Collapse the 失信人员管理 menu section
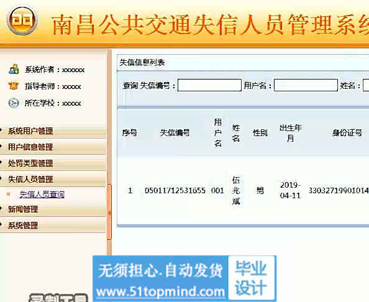Image resolution: width=369 pixels, height=302 pixels. tap(53, 179)
